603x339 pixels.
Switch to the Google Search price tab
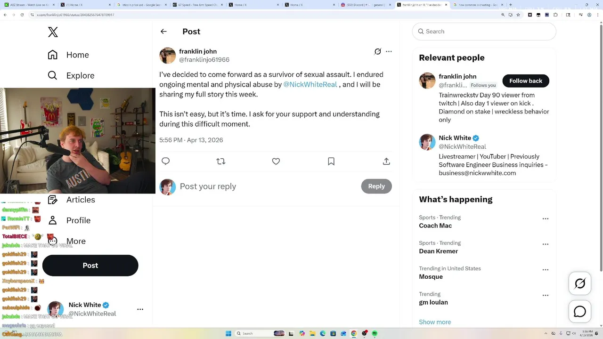pyautogui.click(x=143, y=5)
